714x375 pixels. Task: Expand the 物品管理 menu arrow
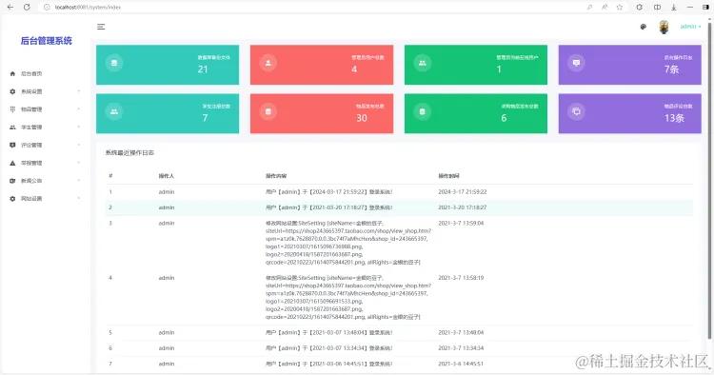pyautogui.click(x=79, y=109)
